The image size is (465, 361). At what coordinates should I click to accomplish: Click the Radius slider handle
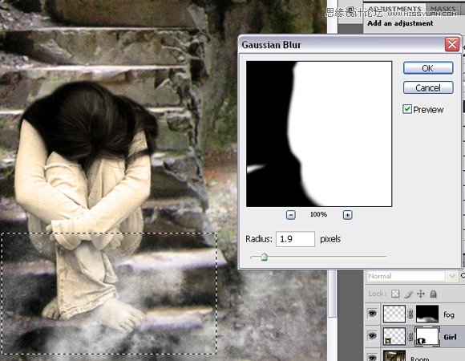pos(264,257)
